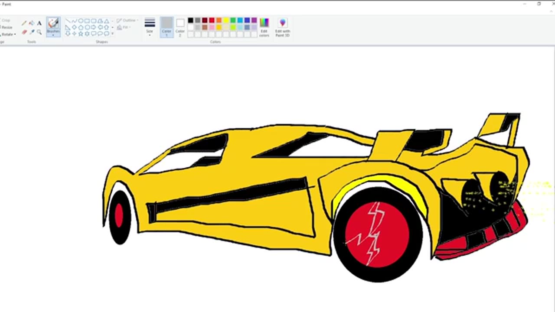Open Edit colors dialog
Viewport: 555px width, 312px height.
pos(264,27)
